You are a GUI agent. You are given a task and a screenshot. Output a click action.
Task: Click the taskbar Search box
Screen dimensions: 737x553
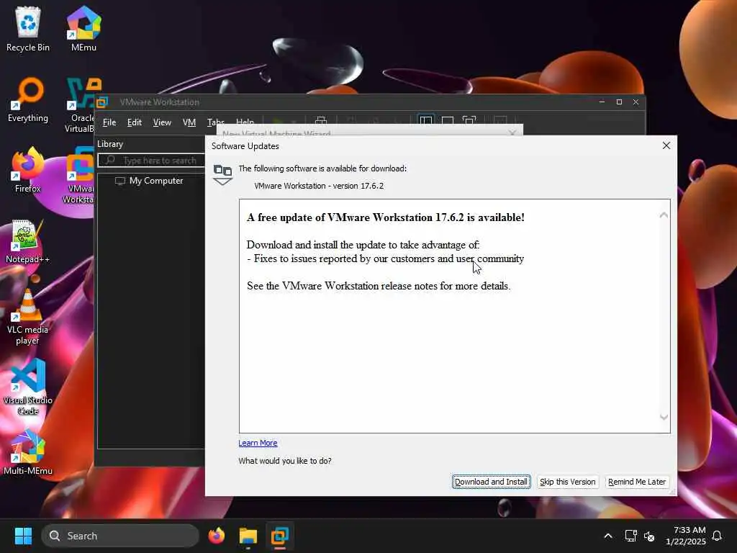pos(120,536)
